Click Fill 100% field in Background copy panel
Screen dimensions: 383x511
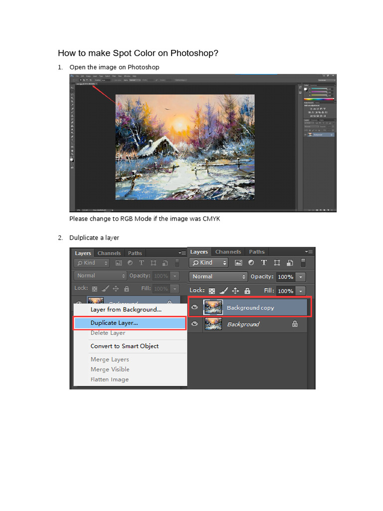[x=286, y=291]
